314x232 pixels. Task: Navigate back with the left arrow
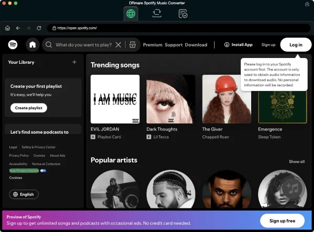tap(18, 28)
